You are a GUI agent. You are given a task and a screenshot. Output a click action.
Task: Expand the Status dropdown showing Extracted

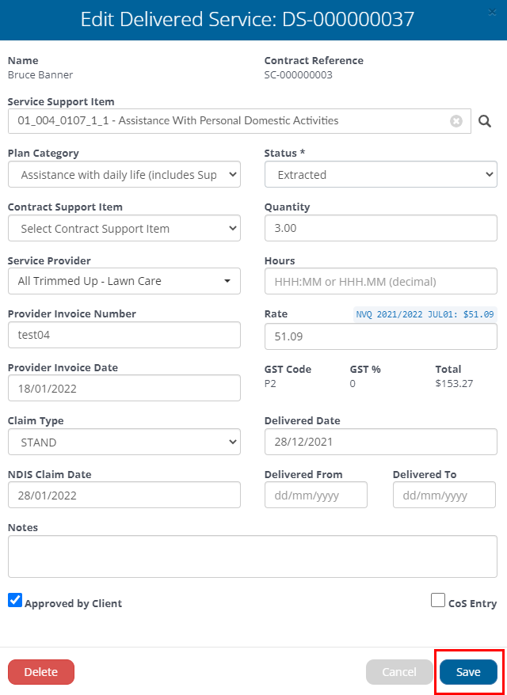(x=380, y=174)
